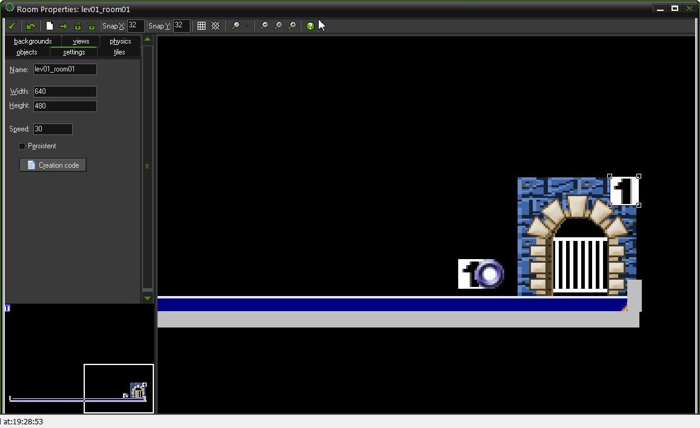Click the green checkmark to save the room

(x=12, y=26)
